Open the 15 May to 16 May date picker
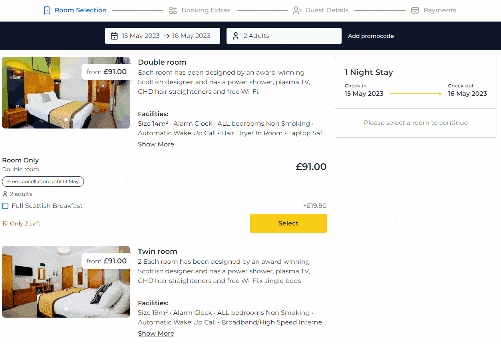501x344 pixels. (162, 36)
